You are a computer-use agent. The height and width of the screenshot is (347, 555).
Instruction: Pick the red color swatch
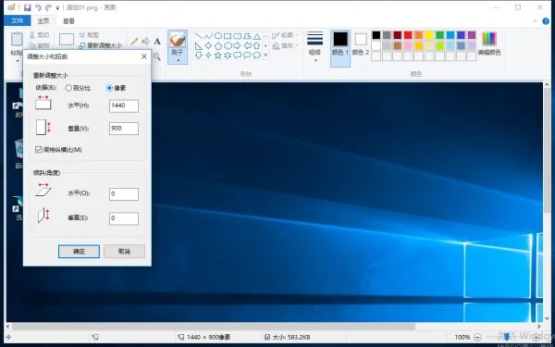coord(408,35)
